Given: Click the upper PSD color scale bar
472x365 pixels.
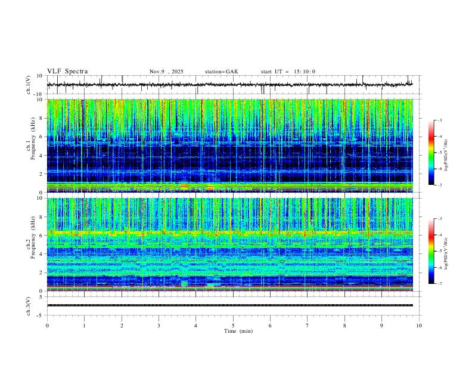Looking at the screenshot, I should (x=431, y=153).
